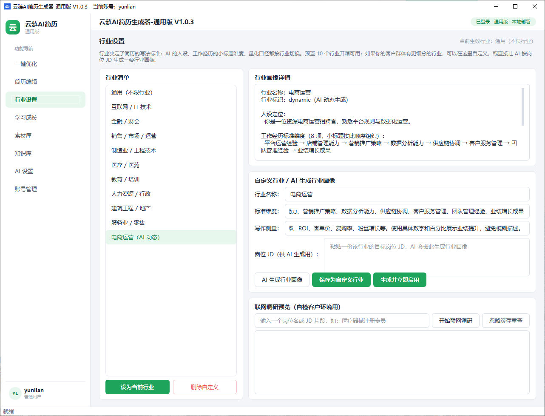The width and height of the screenshot is (545, 416).
Task: Open 简历编辑 in the sidebar
Action: (45, 82)
